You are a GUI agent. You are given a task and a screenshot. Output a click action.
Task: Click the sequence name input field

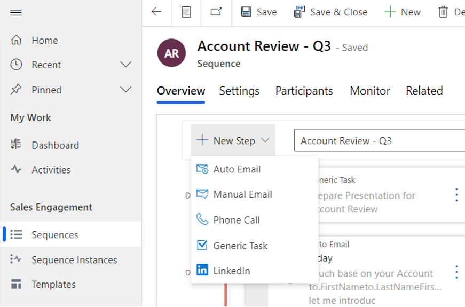point(379,140)
